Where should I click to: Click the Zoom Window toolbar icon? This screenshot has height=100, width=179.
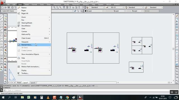(x=57, y=7)
